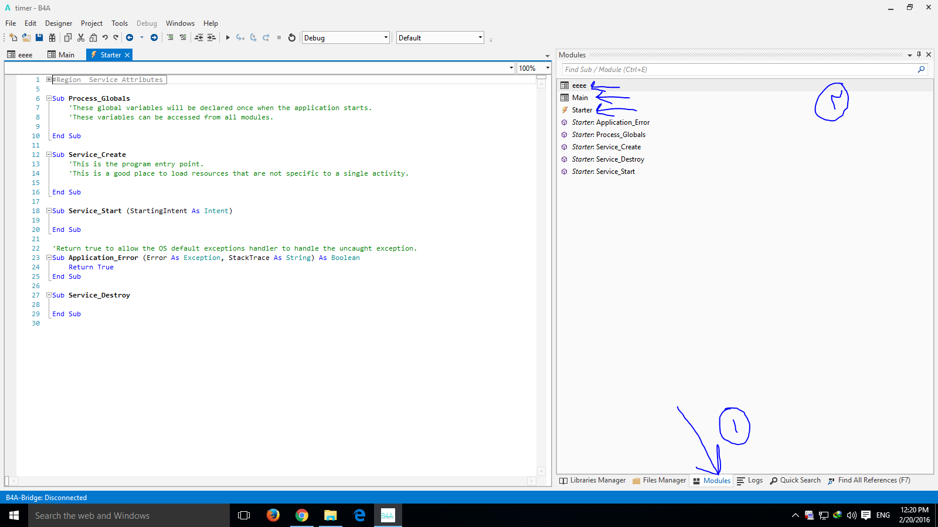Click the Undo arrow icon
Viewport: 938px width, 527px height.
[105, 37]
